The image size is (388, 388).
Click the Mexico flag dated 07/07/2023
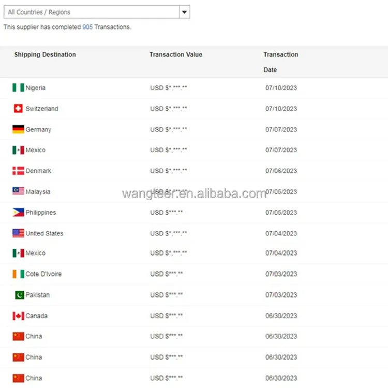pyautogui.click(x=18, y=150)
